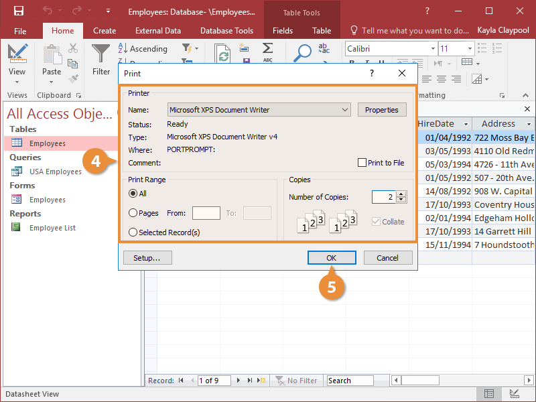Screen dimensions: 536x402
Task: Switch to the Database Tools tab
Action: (226, 30)
